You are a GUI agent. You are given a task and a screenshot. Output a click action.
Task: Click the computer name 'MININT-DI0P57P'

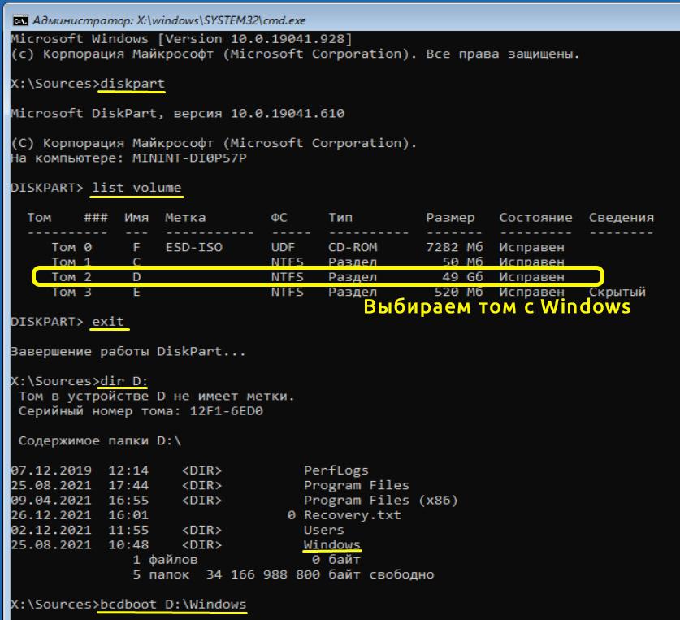189,158
